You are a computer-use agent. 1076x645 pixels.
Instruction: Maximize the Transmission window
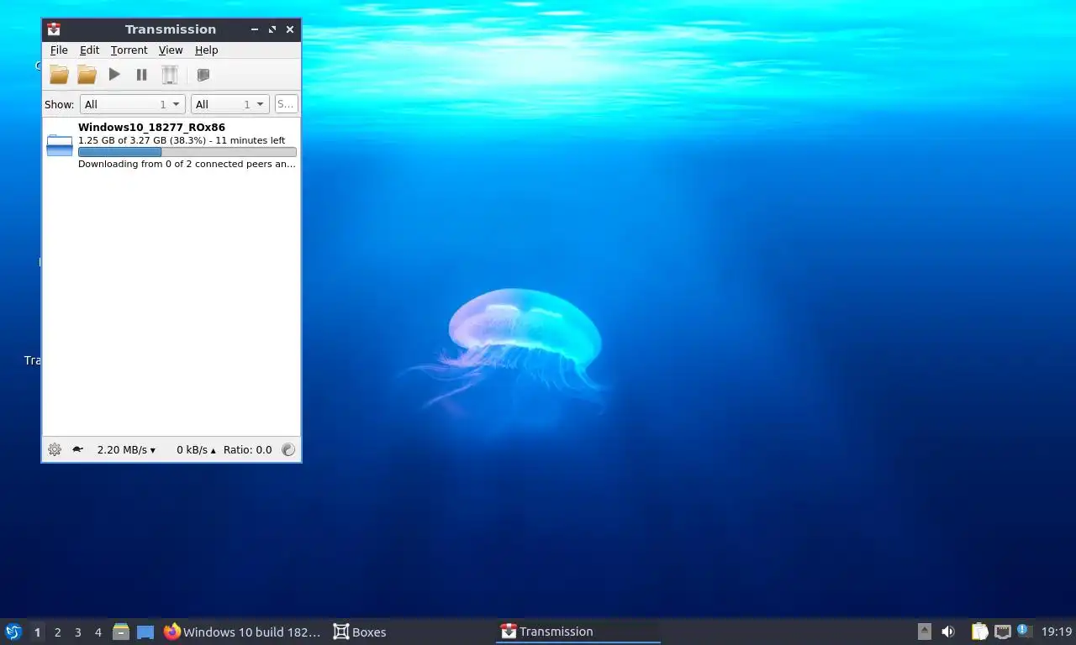coord(272,29)
